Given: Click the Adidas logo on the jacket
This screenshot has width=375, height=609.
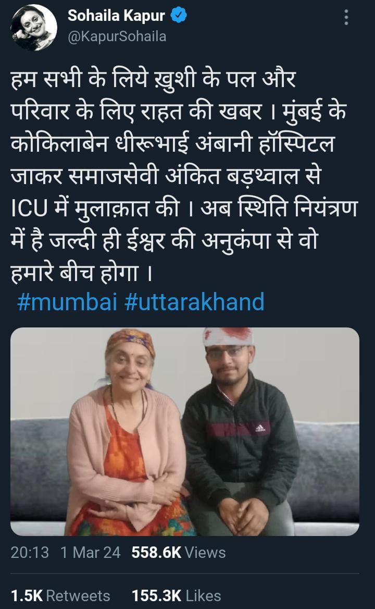Looking at the screenshot, I should pos(260,429).
